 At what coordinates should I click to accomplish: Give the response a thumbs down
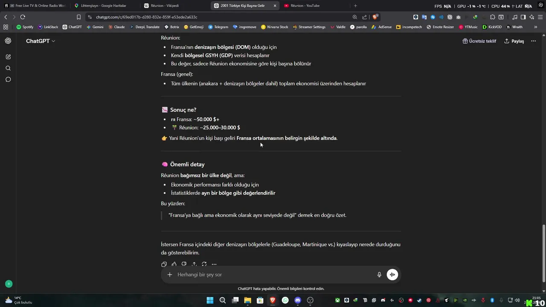(x=184, y=264)
